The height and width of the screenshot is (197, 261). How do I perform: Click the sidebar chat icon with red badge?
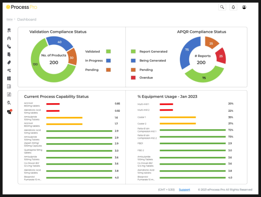coord(9,112)
